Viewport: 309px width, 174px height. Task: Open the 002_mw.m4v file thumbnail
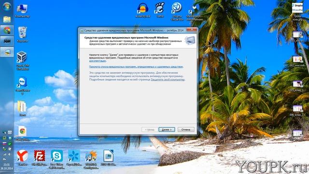tap(297, 61)
